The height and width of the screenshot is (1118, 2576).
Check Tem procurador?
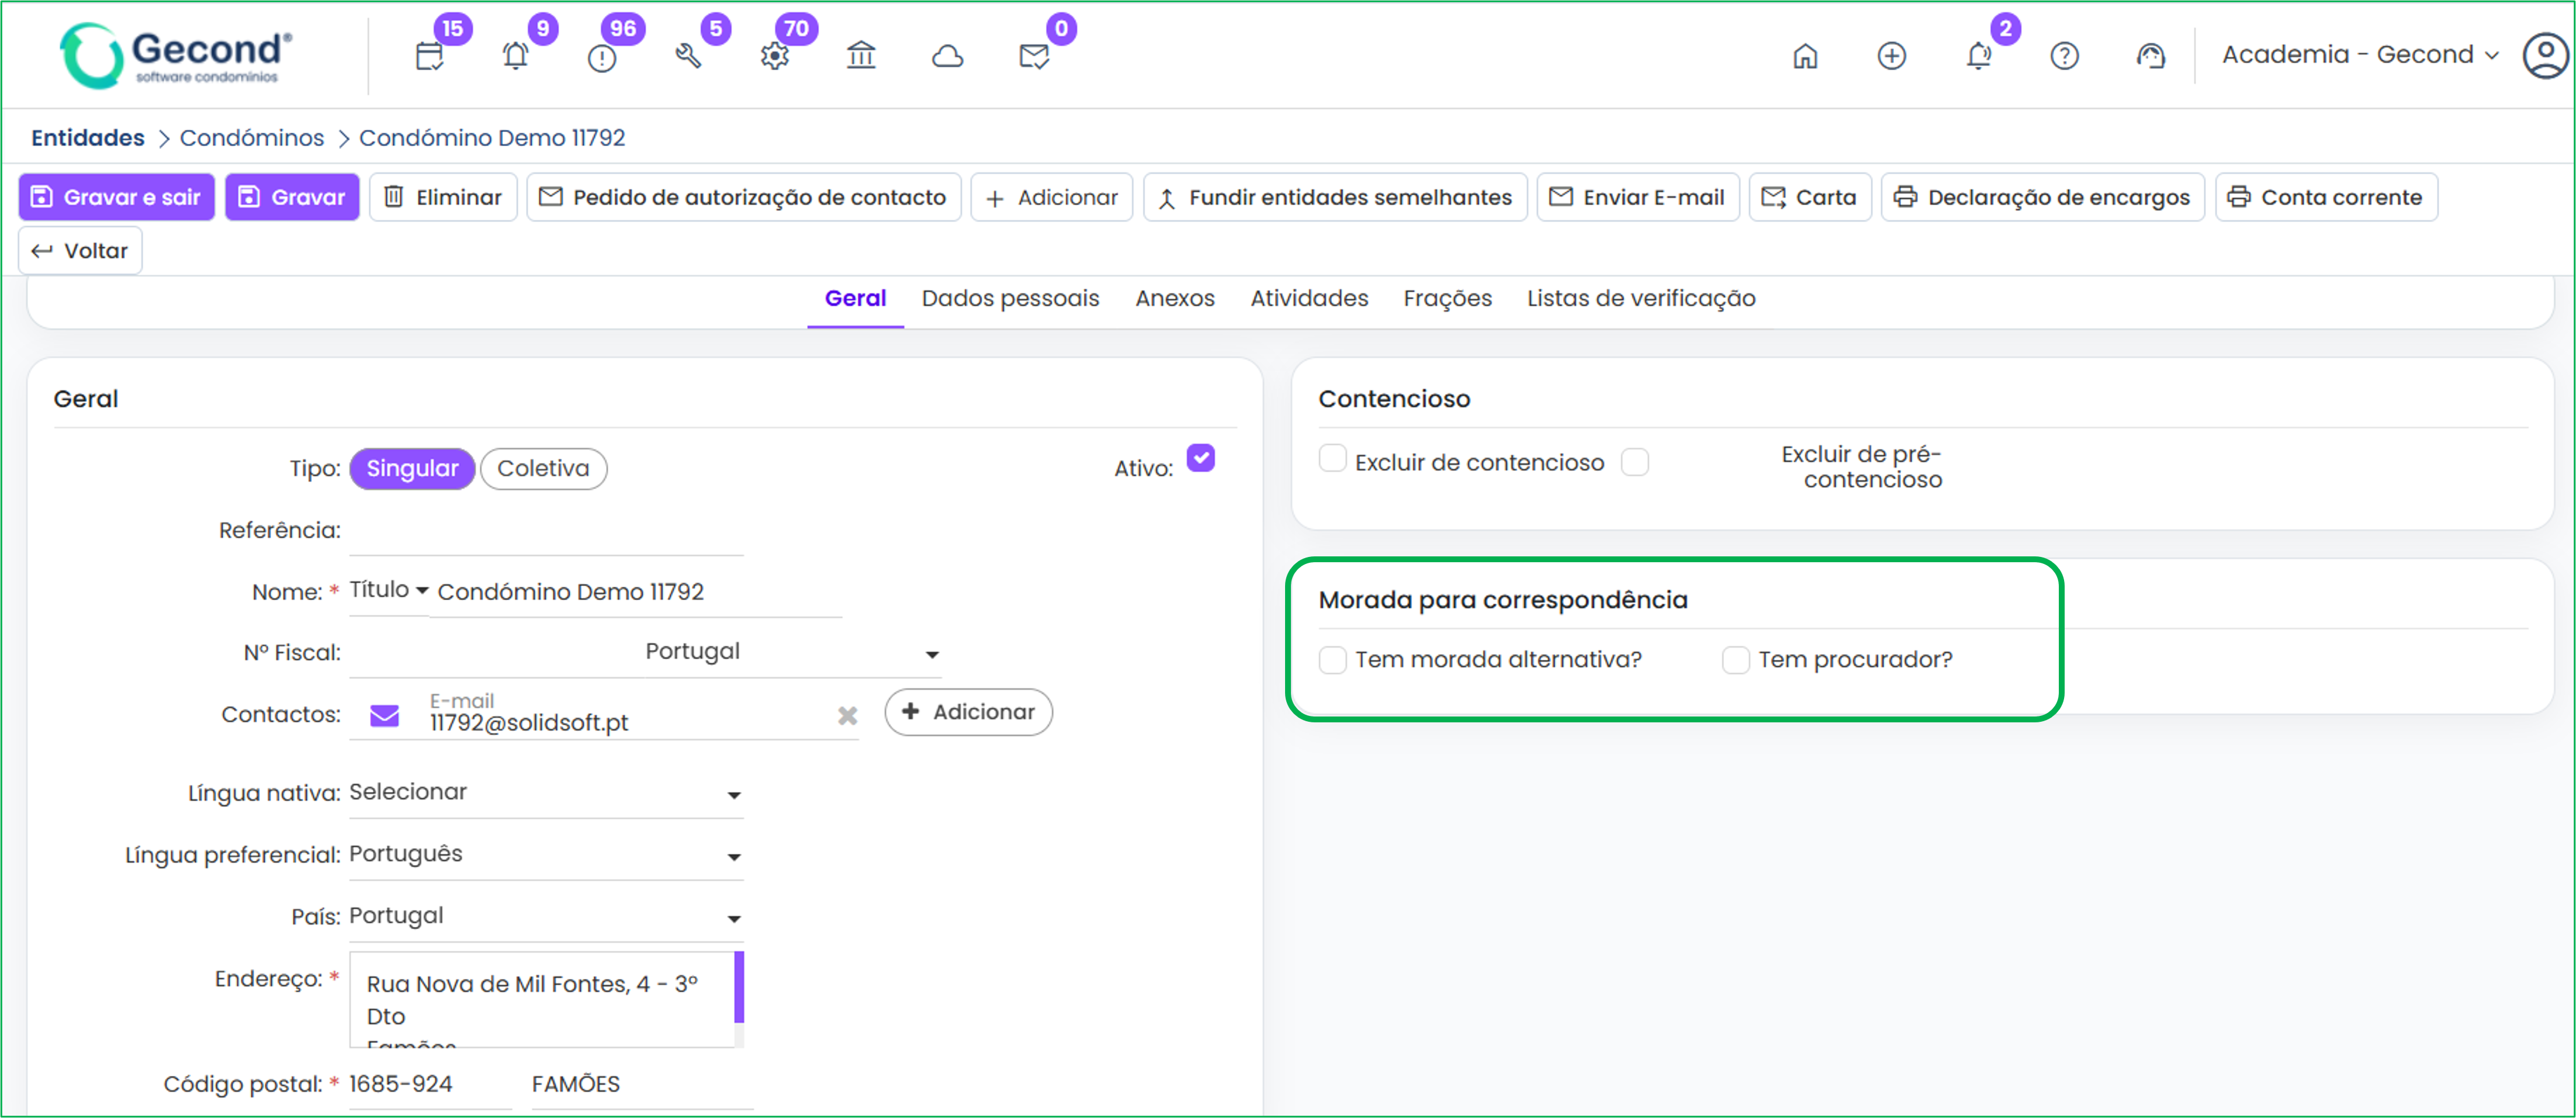point(1736,660)
